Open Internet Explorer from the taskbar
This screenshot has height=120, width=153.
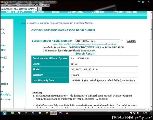[33, 113]
